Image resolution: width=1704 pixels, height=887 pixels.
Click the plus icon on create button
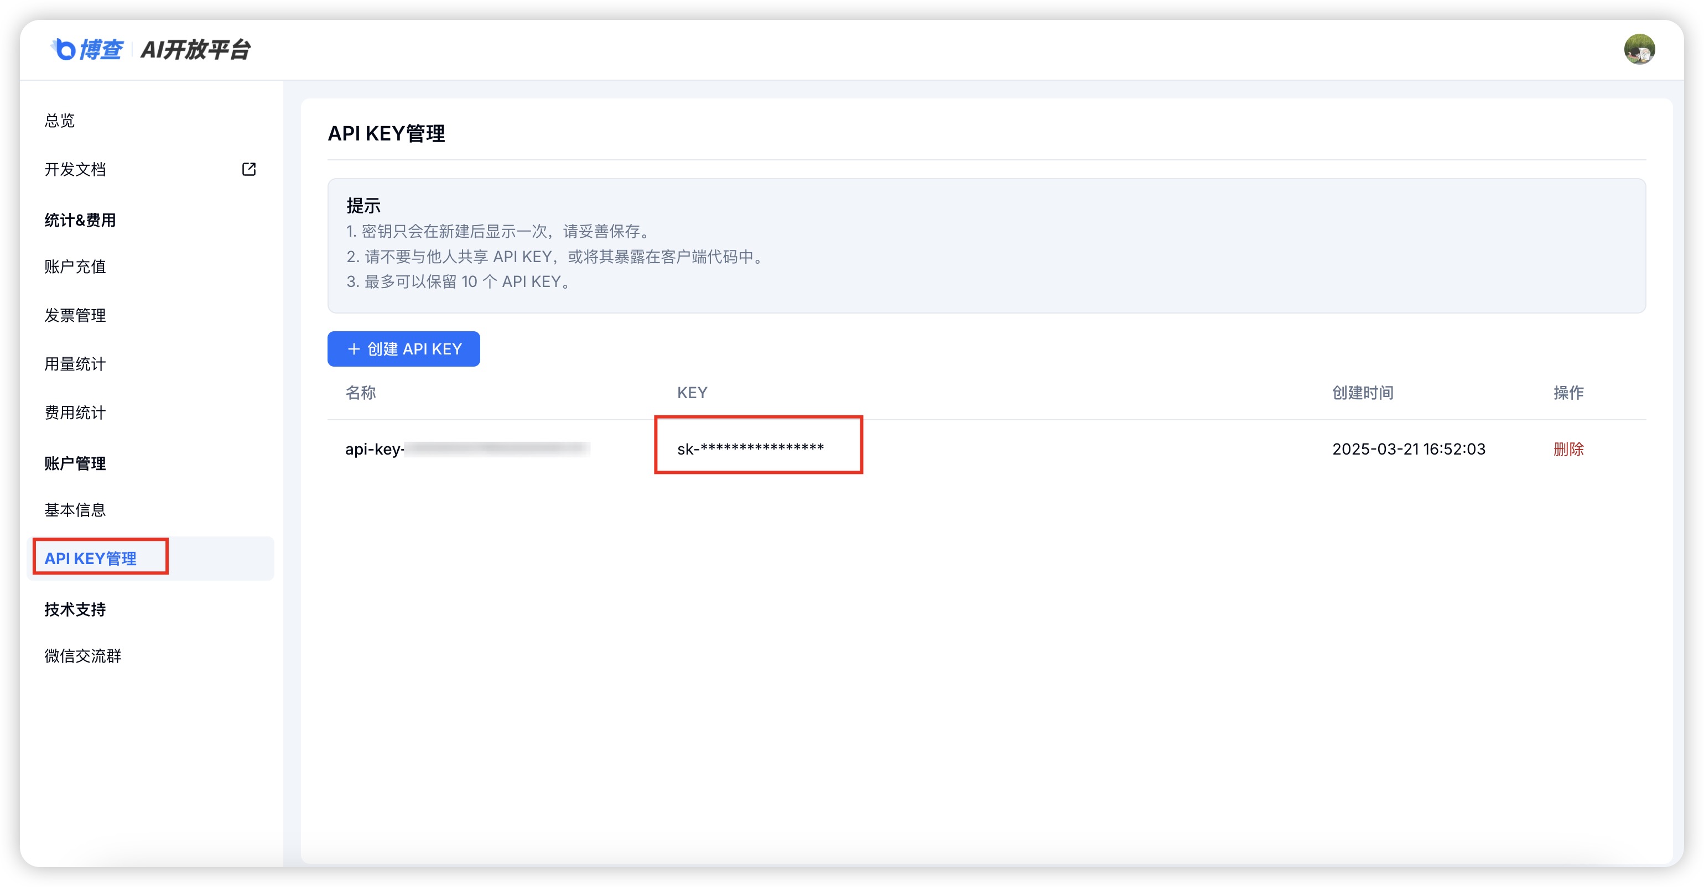tap(354, 349)
